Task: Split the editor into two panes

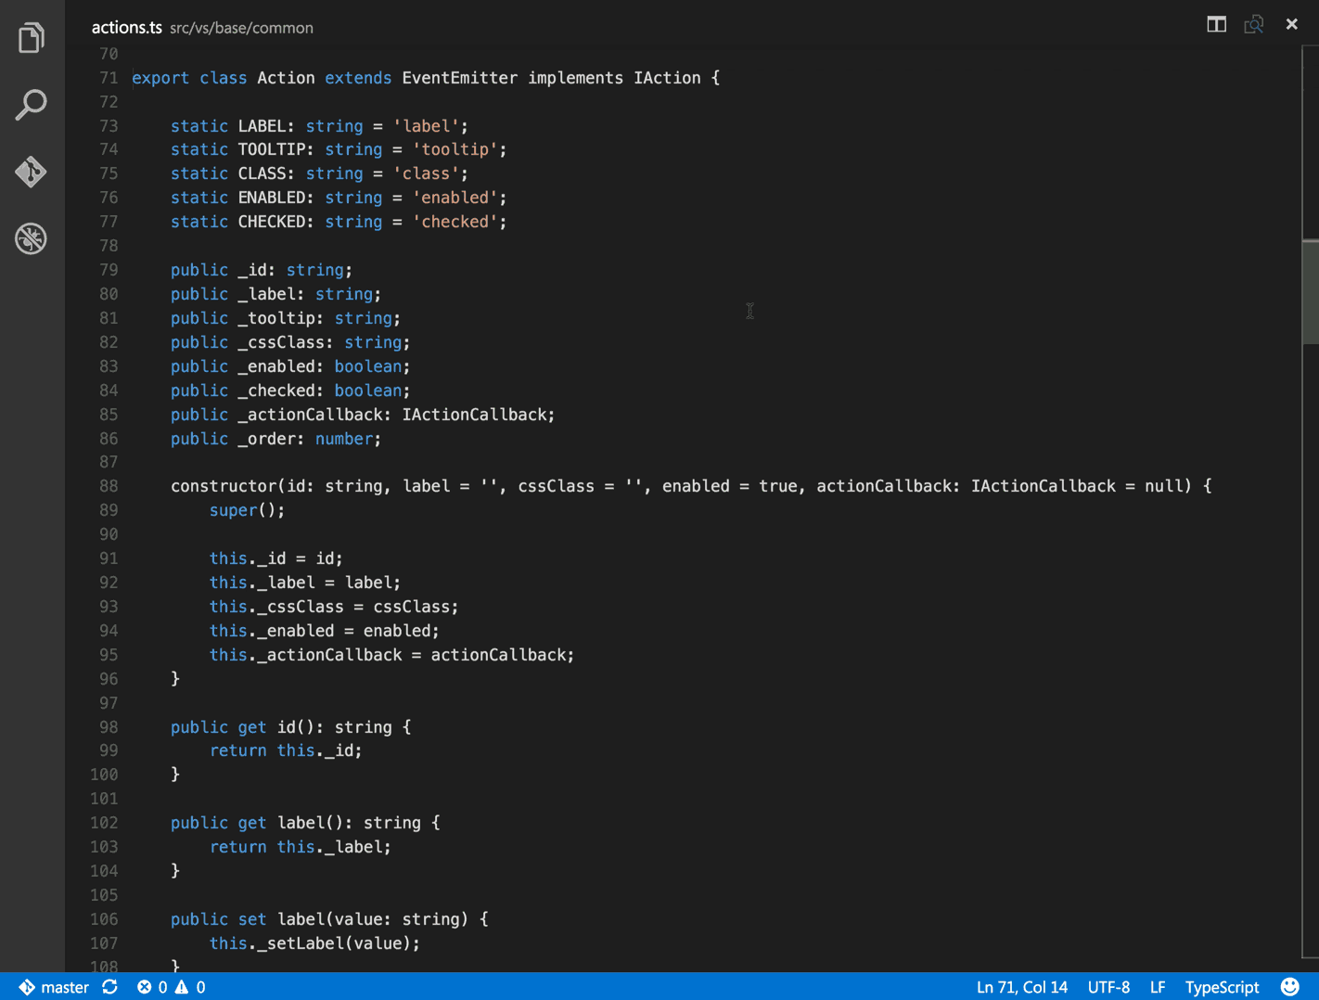Action: (x=1215, y=24)
